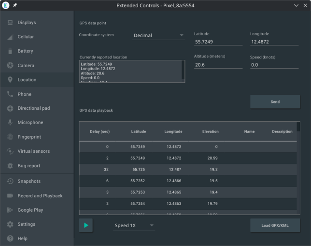Click the Bug report icon
311x246 pixels.
pyautogui.click(x=10, y=166)
